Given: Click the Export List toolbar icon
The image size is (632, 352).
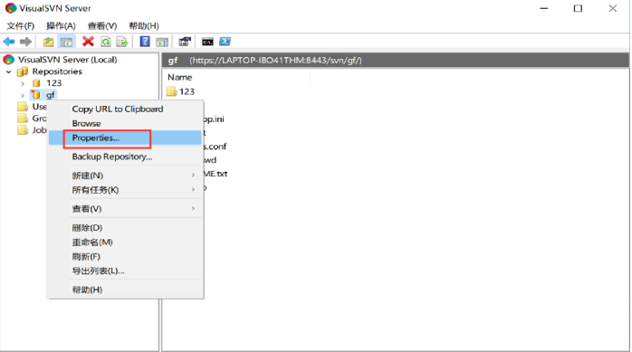Looking at the screenshot, I should 122,42.
